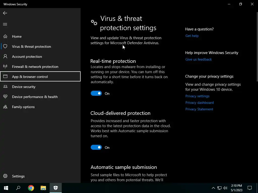
Task: Click 'Change your privacy settings' heading
Action: coord(209,76)
